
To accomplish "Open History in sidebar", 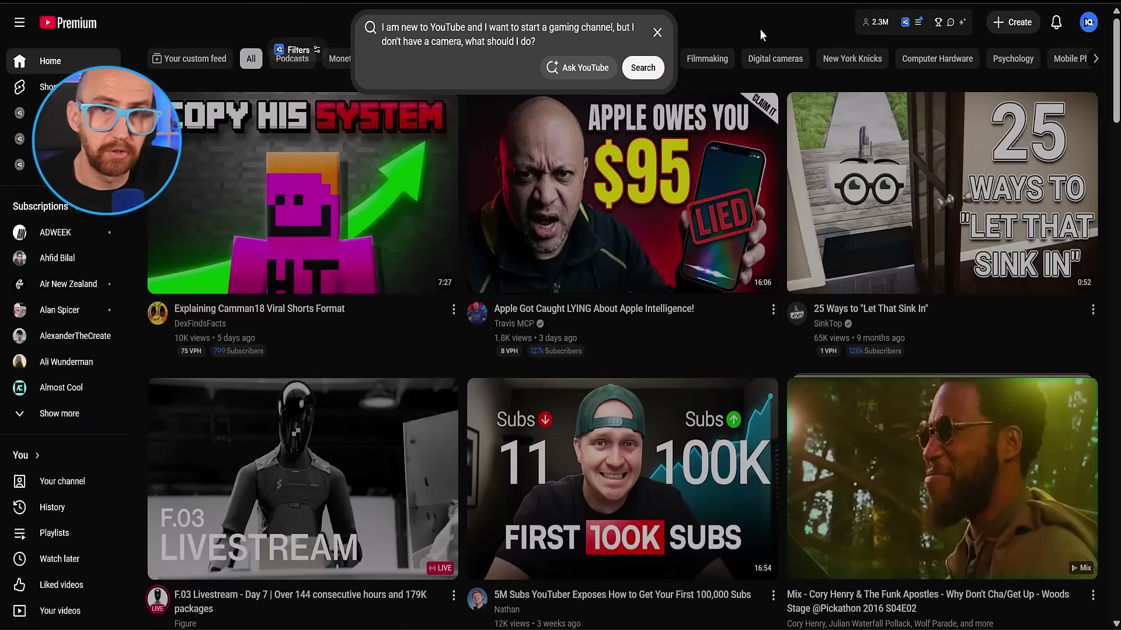I will point(64,507).
